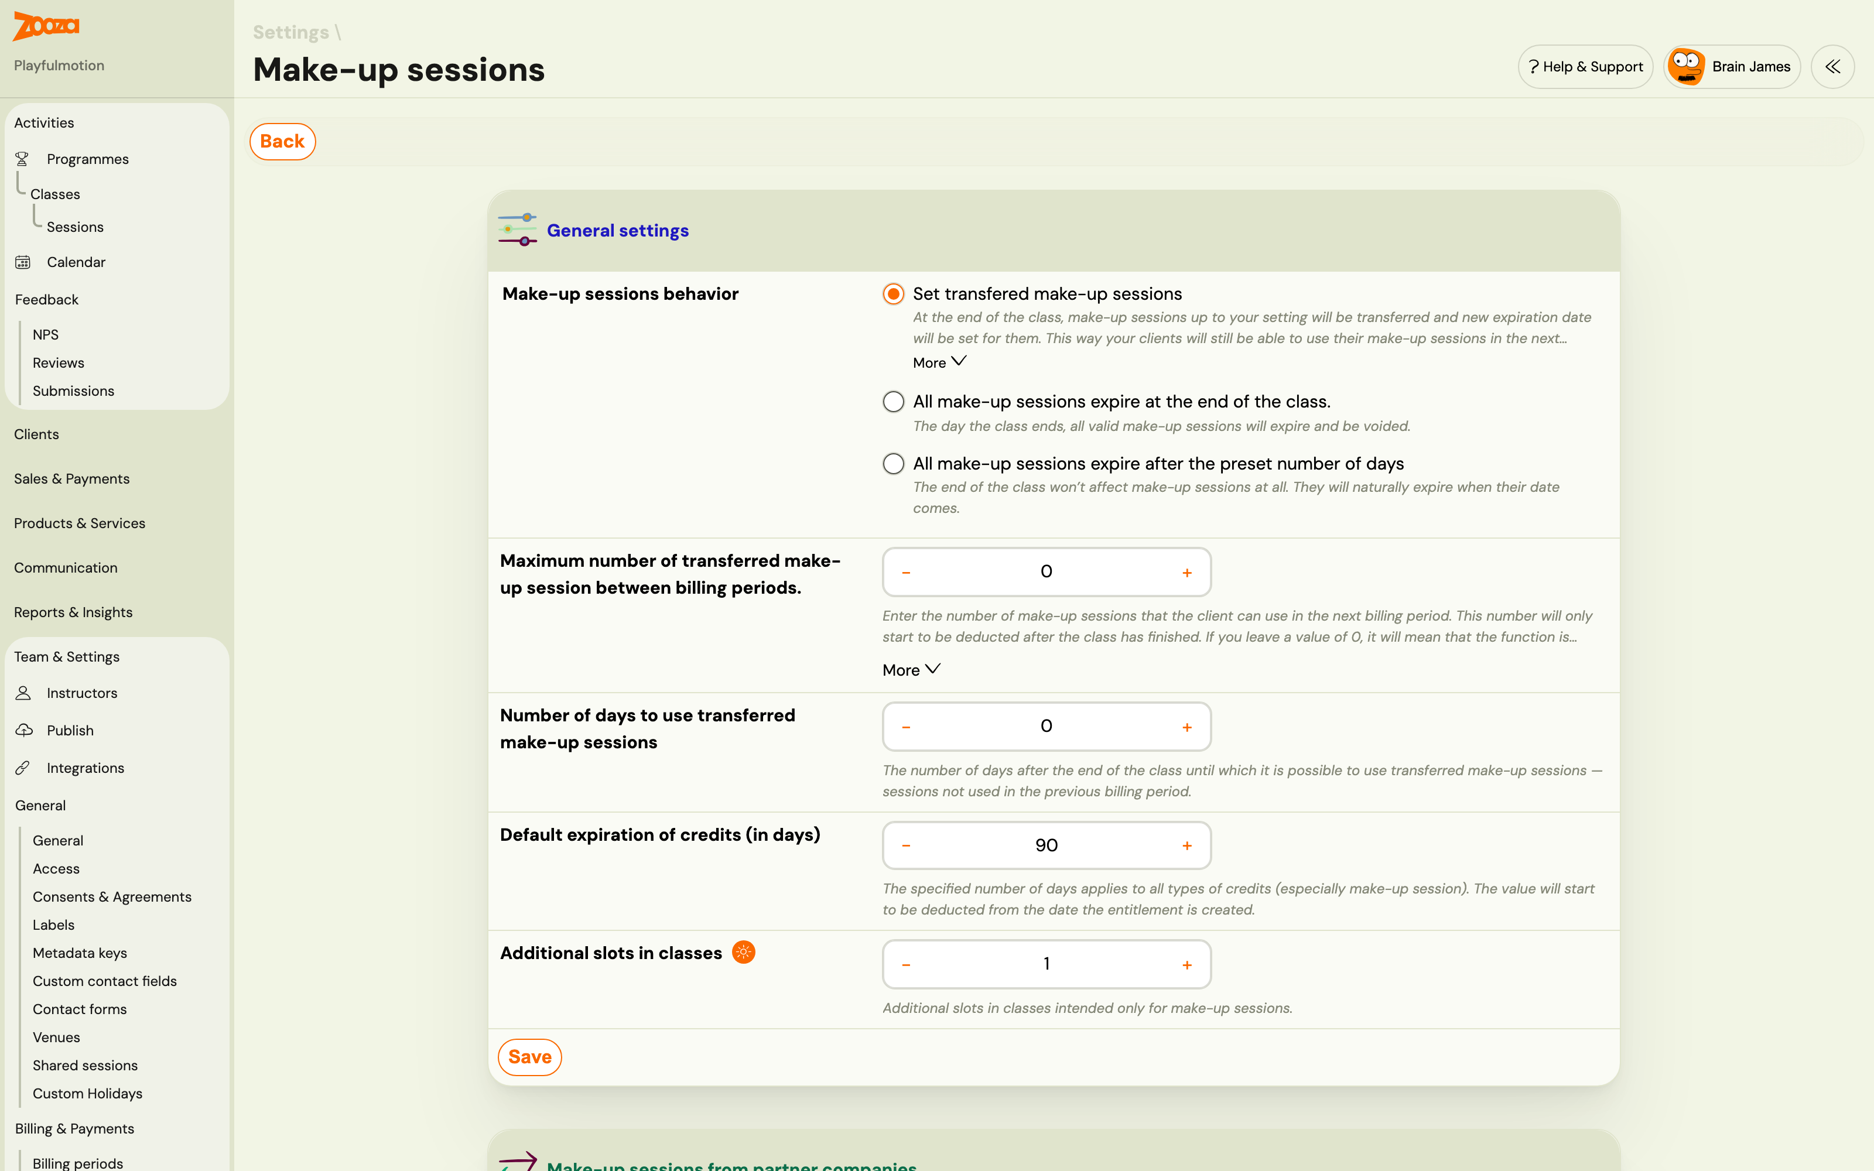Click Playfulmotion company name
Viewport: 1874px width, 1171px height.
59,65
